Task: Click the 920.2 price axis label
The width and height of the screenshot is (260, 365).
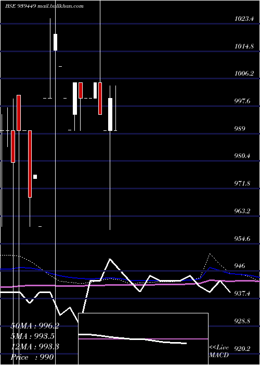Action: [242, 348]
